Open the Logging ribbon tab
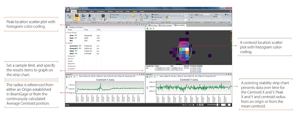This screenshot has width=298, height=116. coord(135,11)
